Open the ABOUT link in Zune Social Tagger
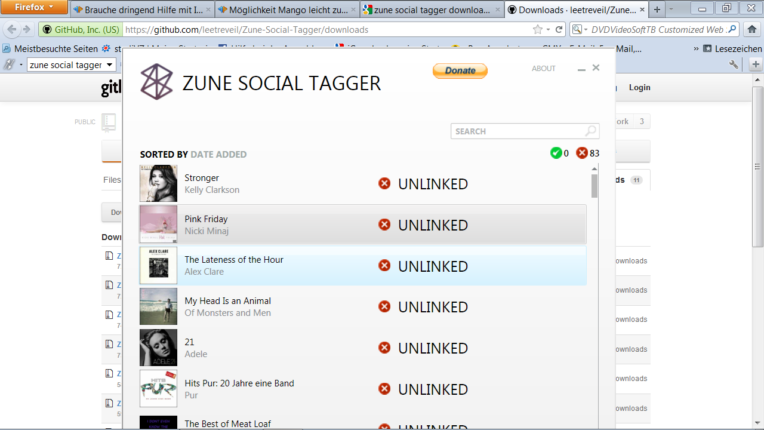This screenshot has height=430, width=764. [544, 69]
